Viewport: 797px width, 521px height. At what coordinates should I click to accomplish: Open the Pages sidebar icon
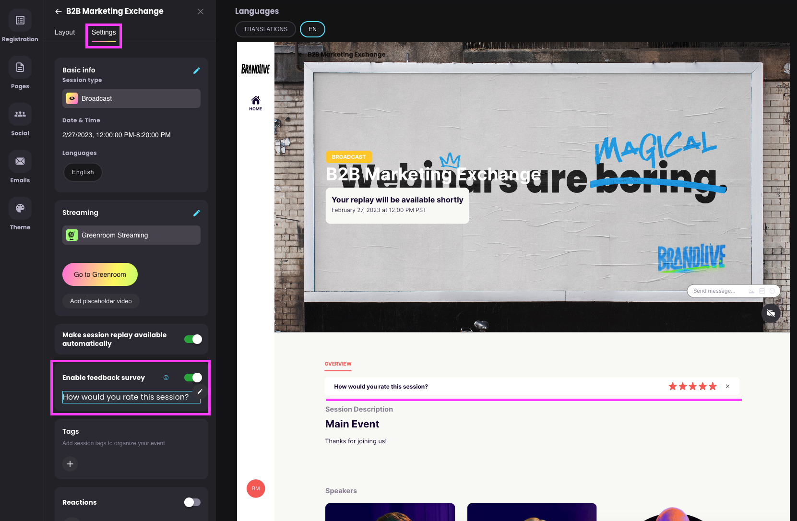[x=20, y=67]
